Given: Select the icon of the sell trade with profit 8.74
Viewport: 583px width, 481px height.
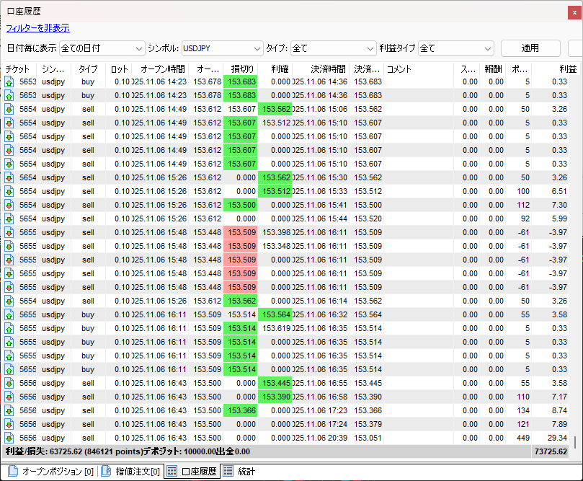Looking at the screenshot, I should [x=9, y=410].
